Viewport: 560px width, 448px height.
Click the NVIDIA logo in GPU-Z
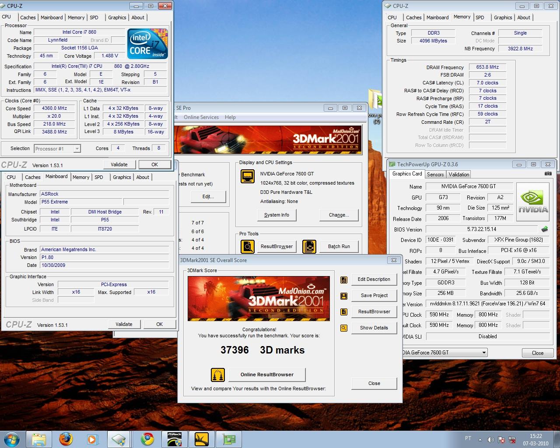pos(533,203)
